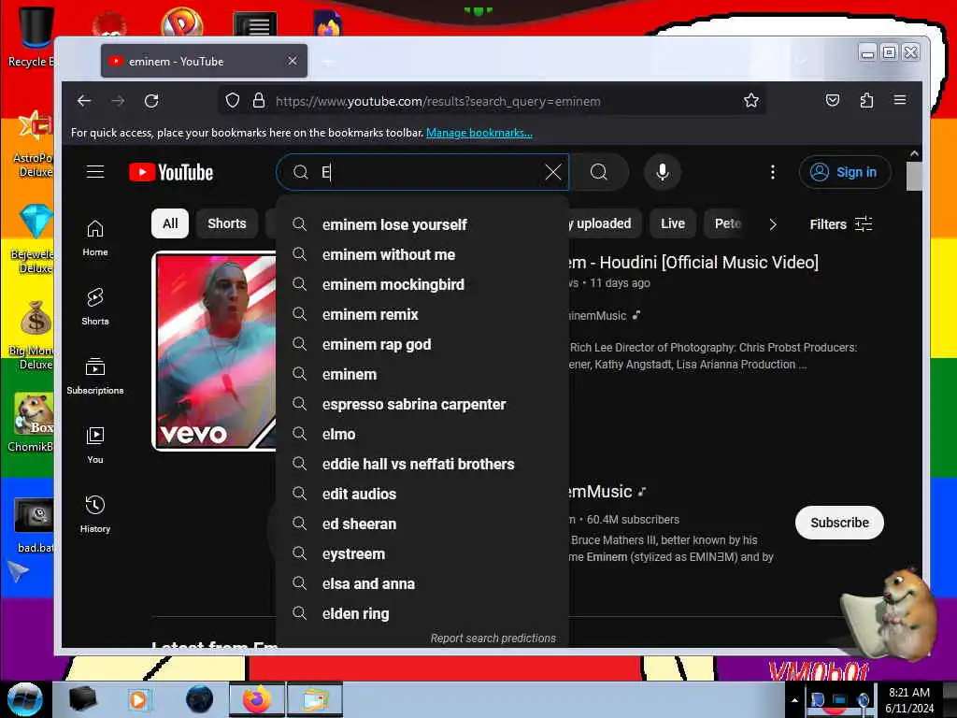Viewport: 957px width, 718px height.
Task: Click the browser Back arrow
Action: (84, 101)
